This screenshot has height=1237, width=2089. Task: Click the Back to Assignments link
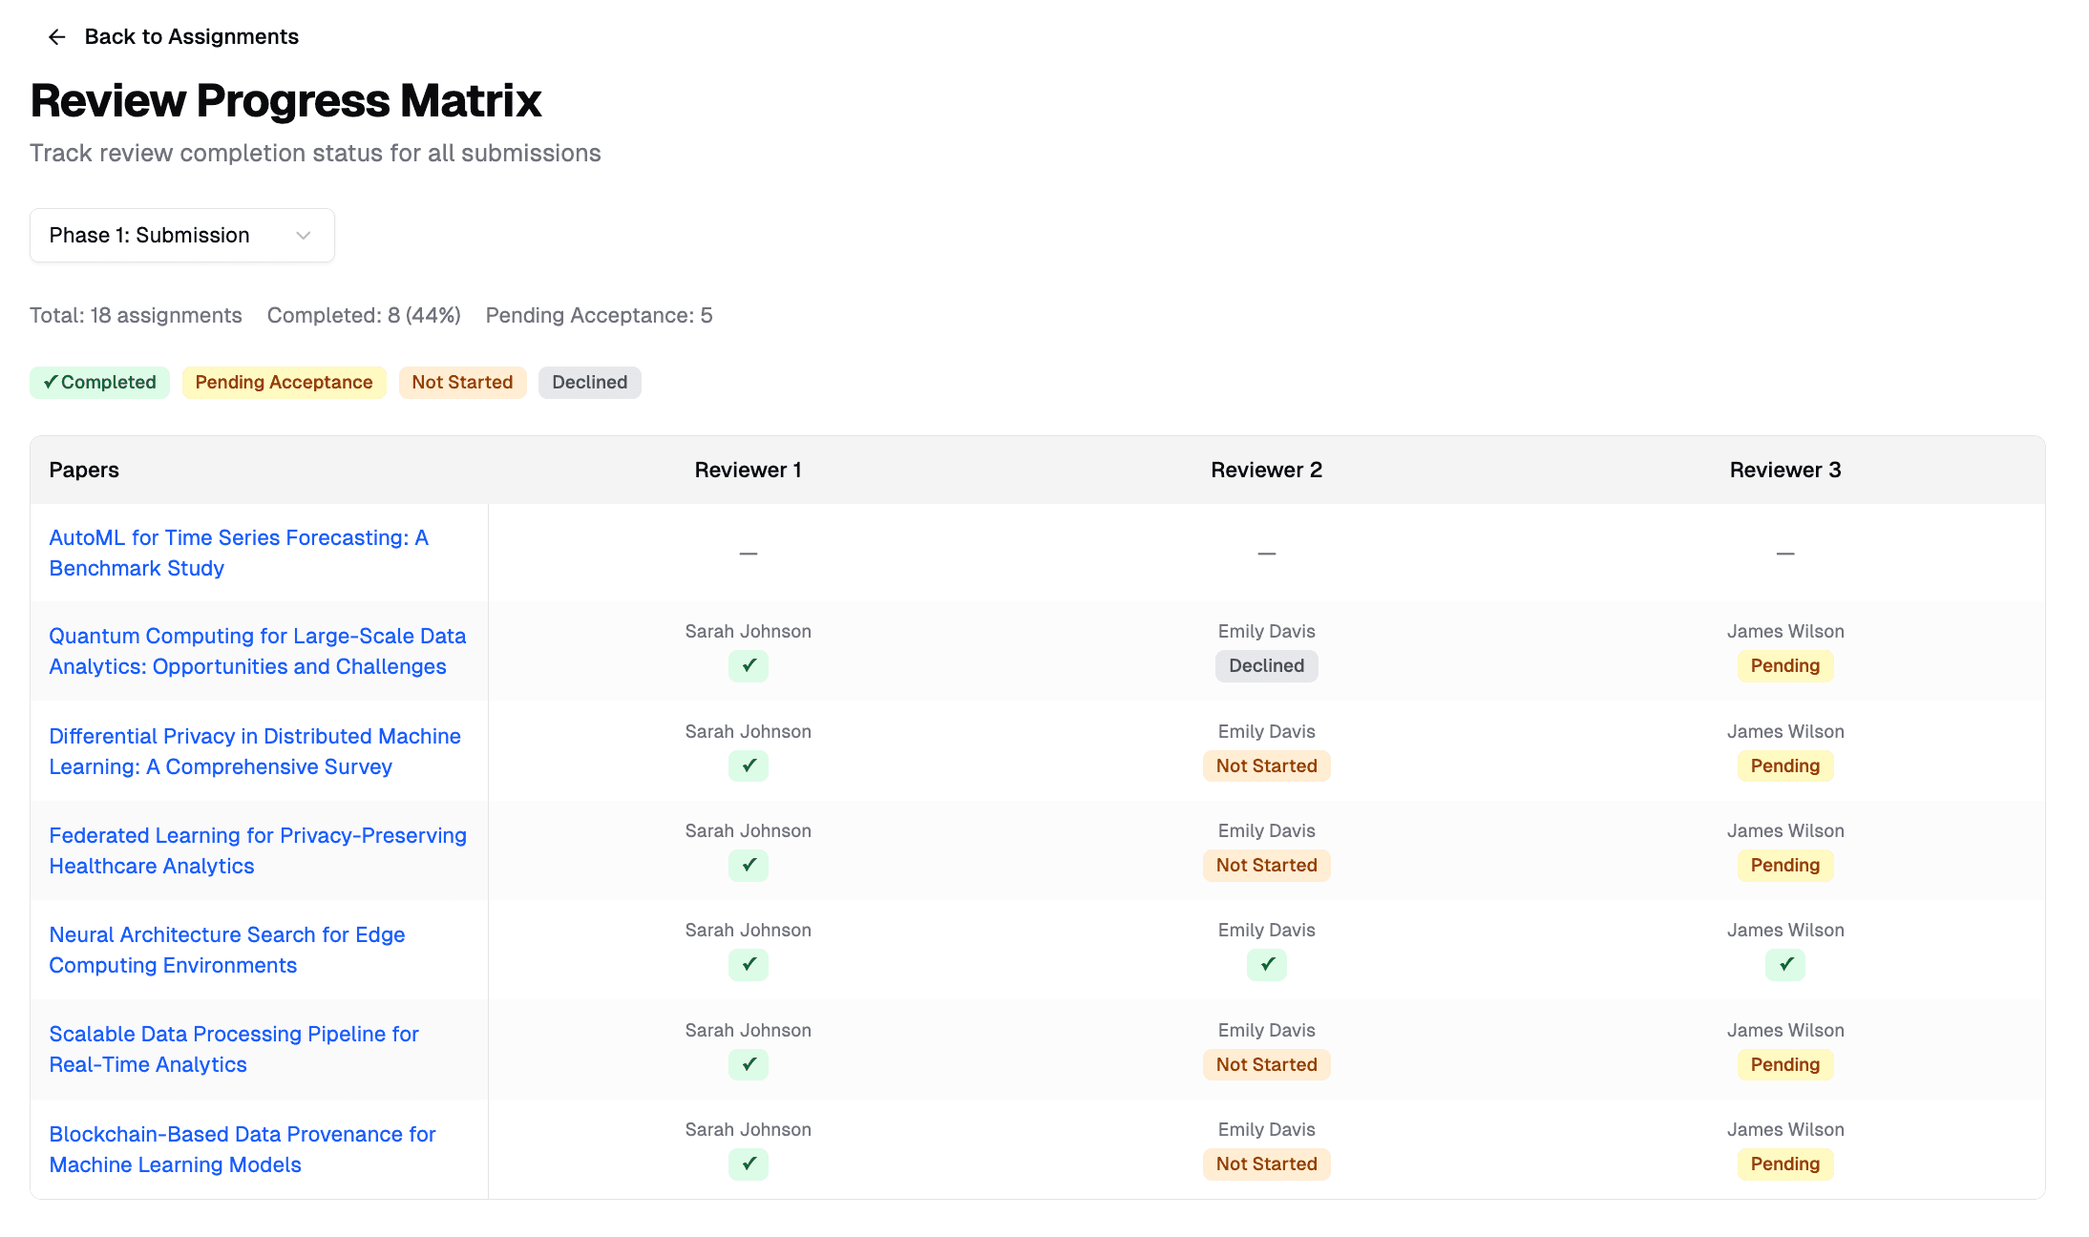pyautogui.click(x=191, y=36)
